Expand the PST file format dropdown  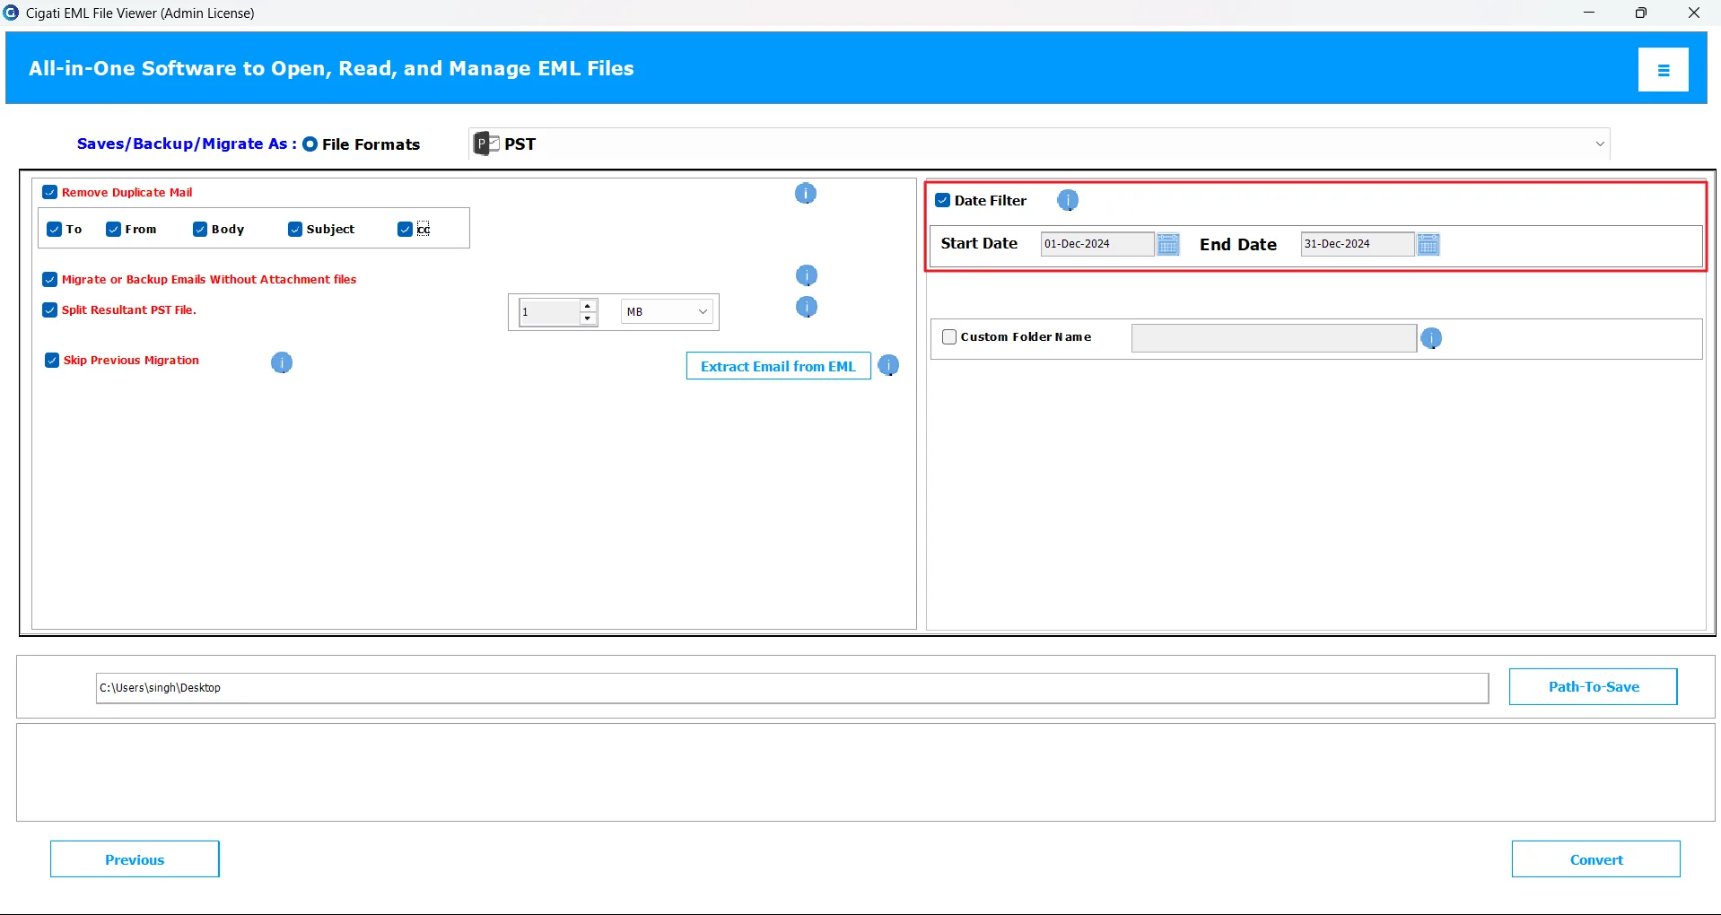pos(1600,144)
